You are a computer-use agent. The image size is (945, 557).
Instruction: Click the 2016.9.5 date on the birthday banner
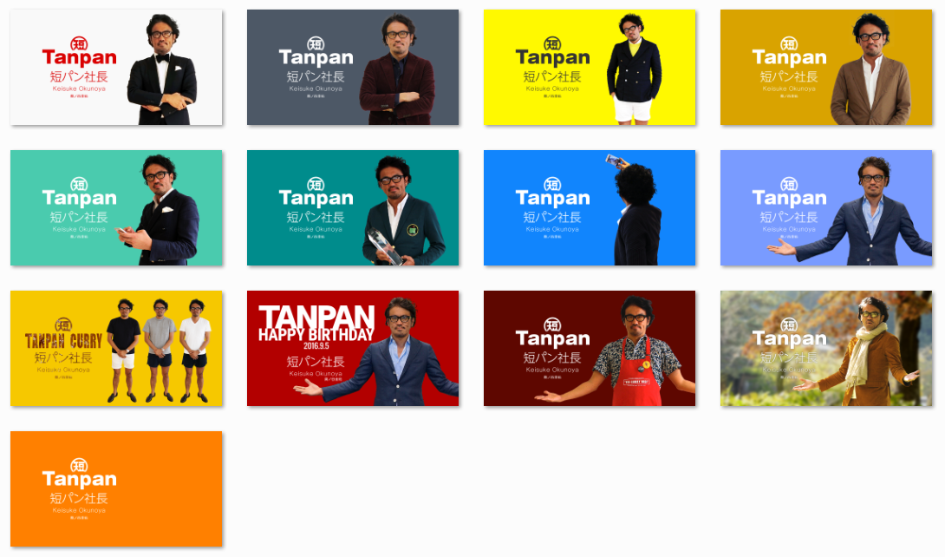[316, 345]
